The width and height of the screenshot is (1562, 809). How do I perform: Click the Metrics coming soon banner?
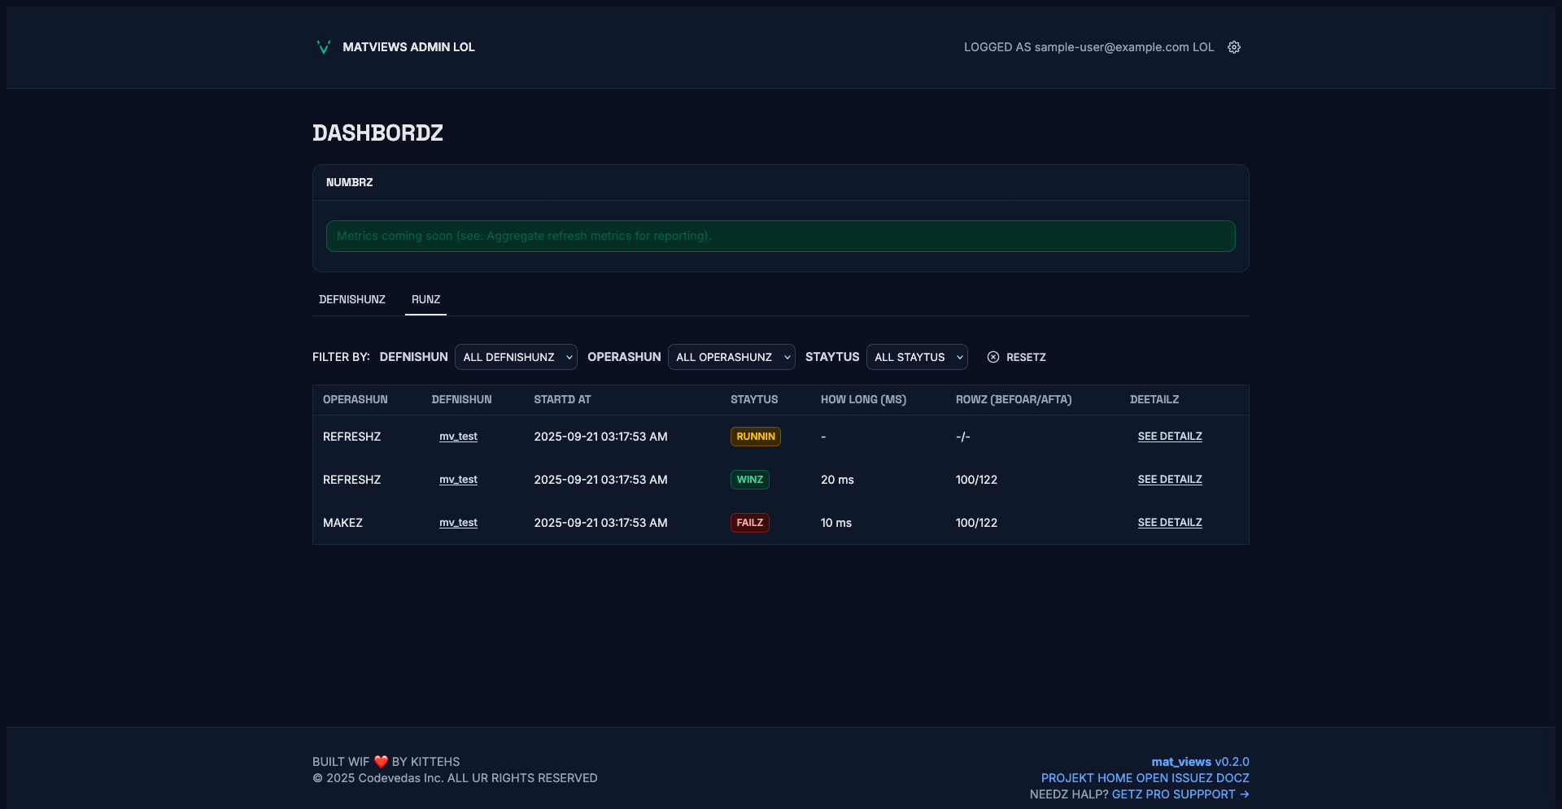point(780,236)
